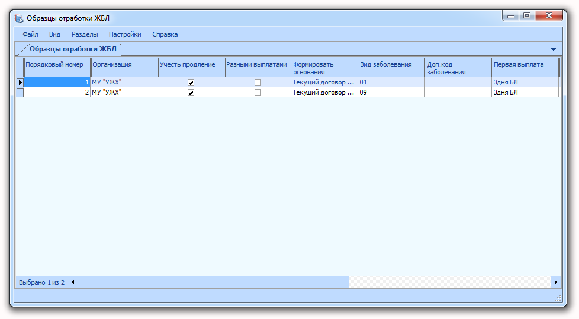
Task: Click the select-all corner grid cell
Action: 20,68
